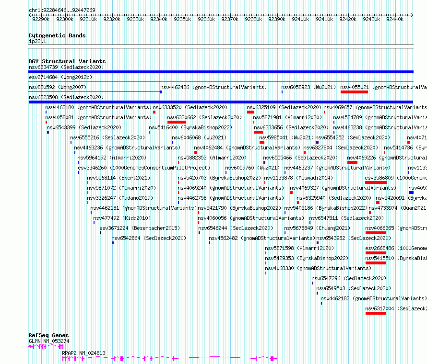Image resolution: width=427 pixels, height=364 pixels.
Task: Select the esv3586809 red variant bar
Action: coord(376,182)
